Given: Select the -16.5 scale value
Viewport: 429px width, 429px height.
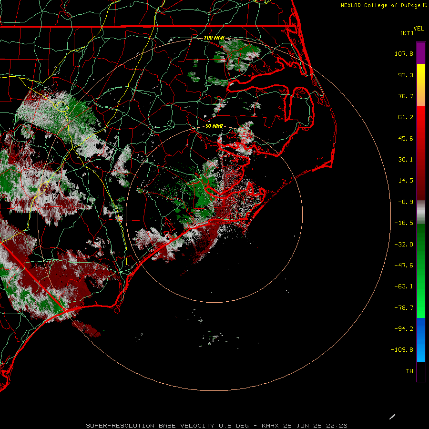Looking at the screenshot, I should [x=404, y=223].
